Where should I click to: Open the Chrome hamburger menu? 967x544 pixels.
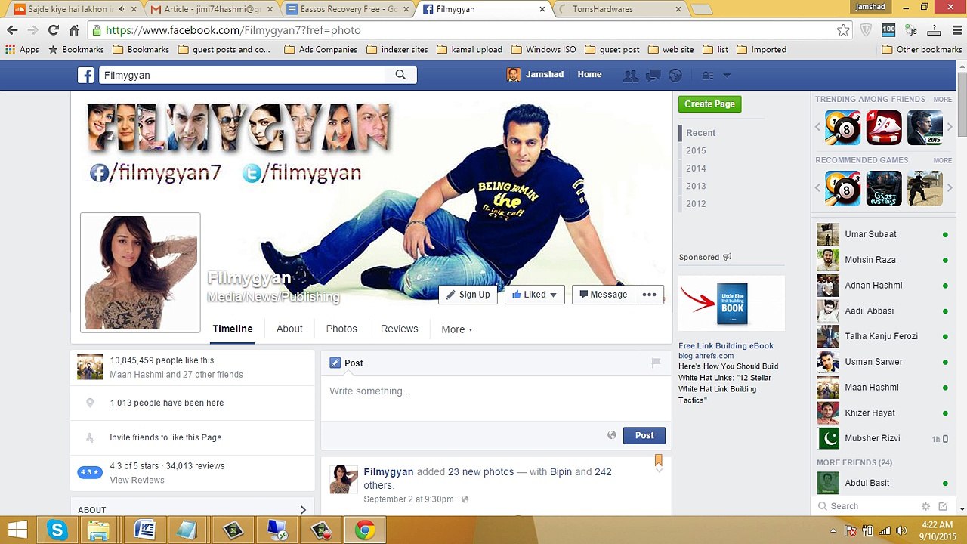point(956,30)
